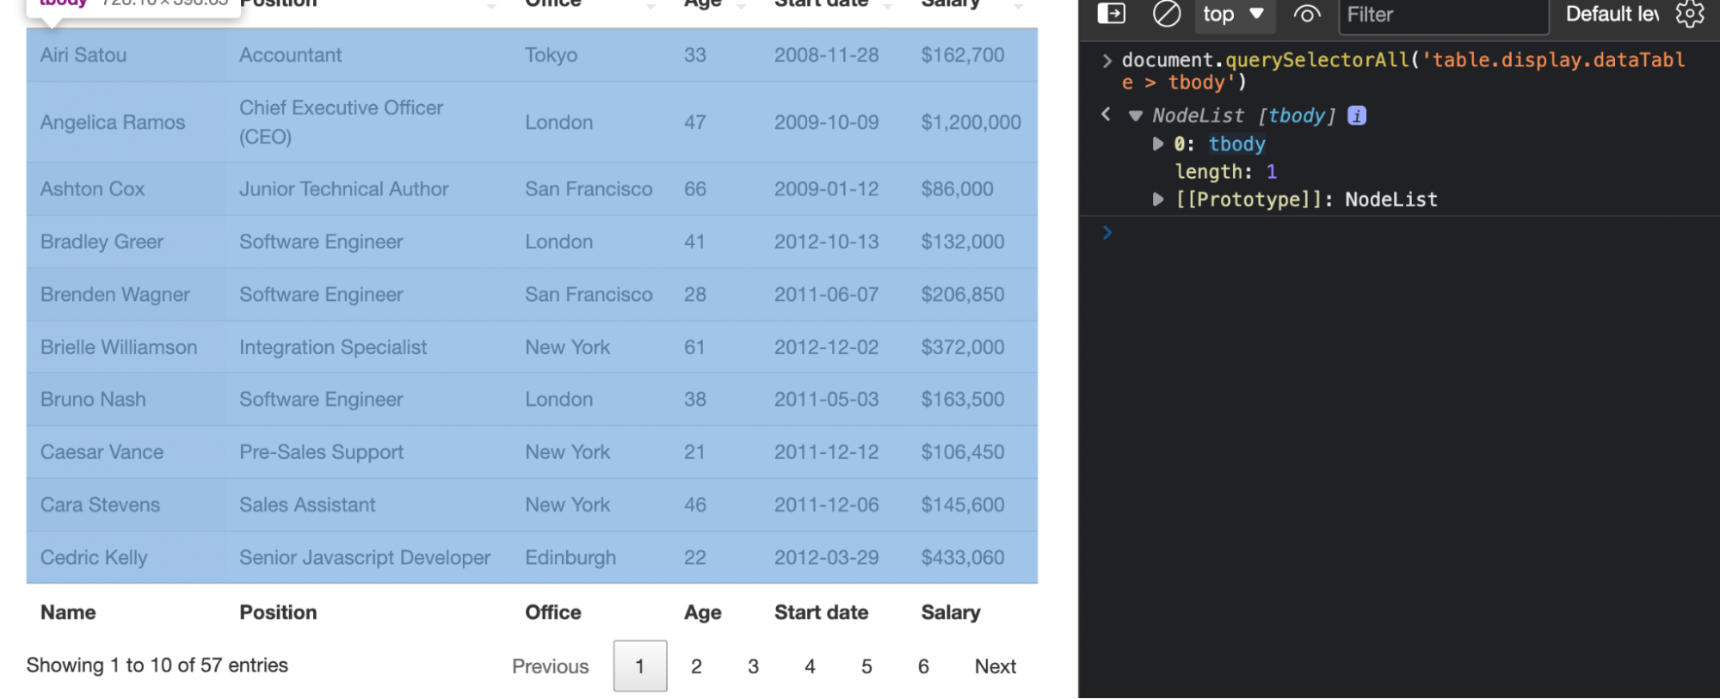The image size is (1720, 699).
Task: Clear the console with the circle-slash icon
Action: (x=1166, y=14)
